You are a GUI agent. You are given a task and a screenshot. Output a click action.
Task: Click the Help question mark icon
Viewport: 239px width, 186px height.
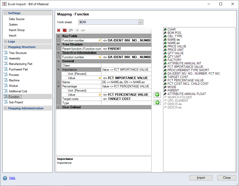pyautogui.click(x=5, y=178)
